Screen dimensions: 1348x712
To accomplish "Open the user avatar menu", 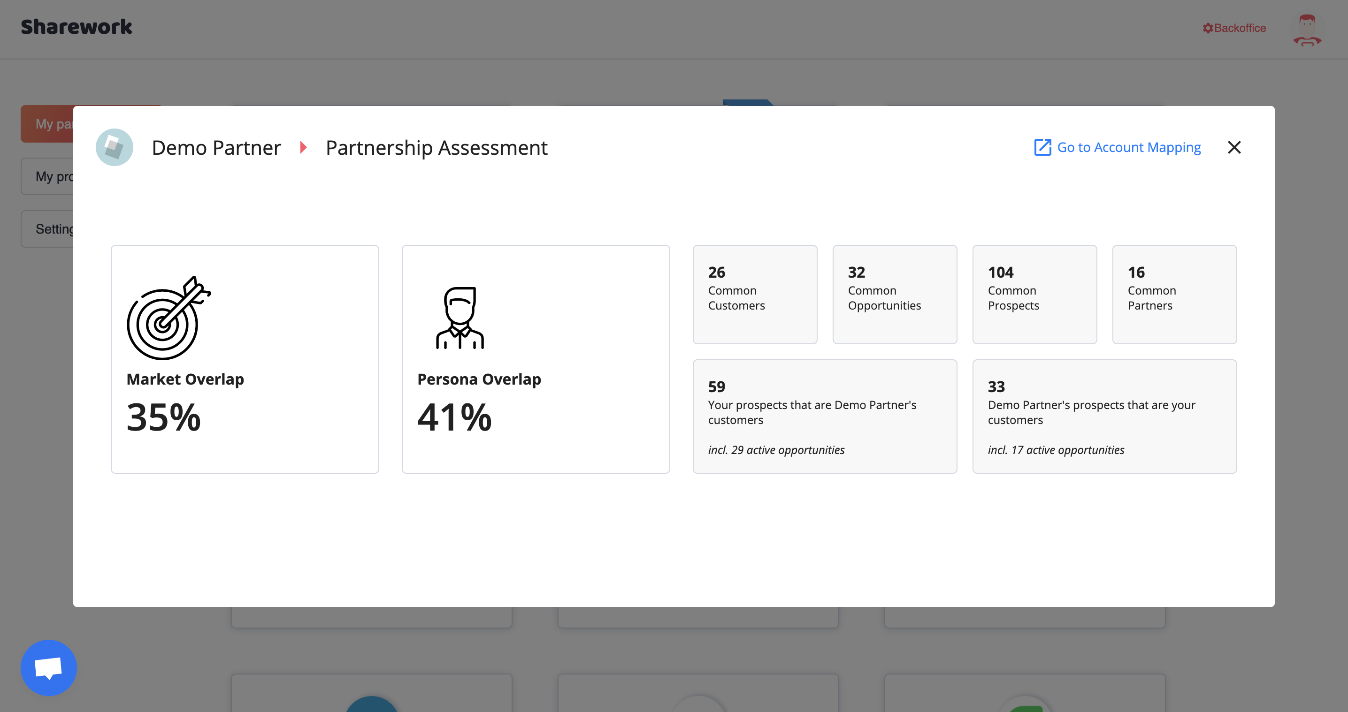I will [1307, 30].
